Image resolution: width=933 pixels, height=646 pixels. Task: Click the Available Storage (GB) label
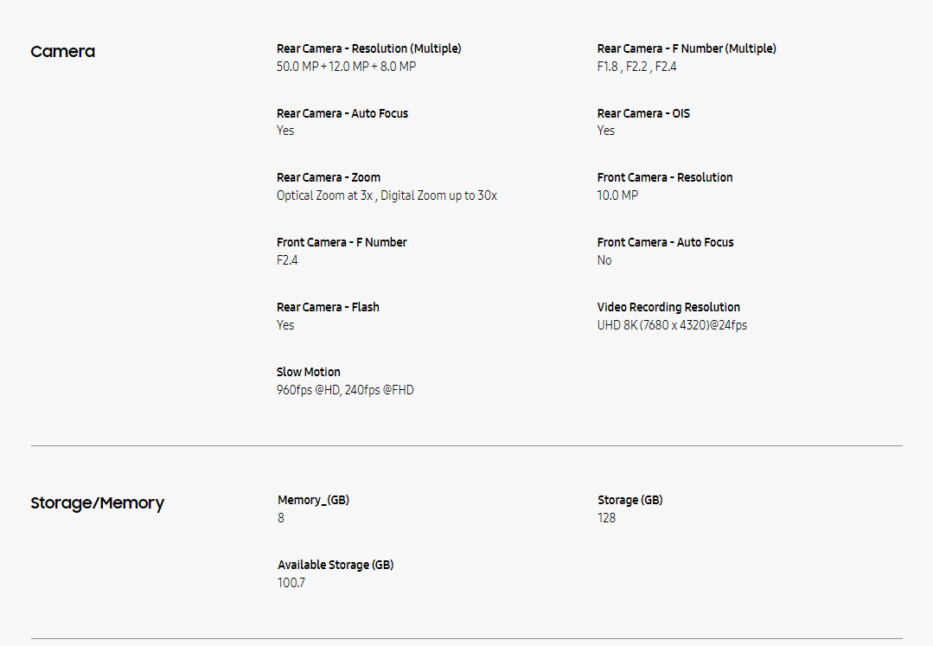pos(335,565)
